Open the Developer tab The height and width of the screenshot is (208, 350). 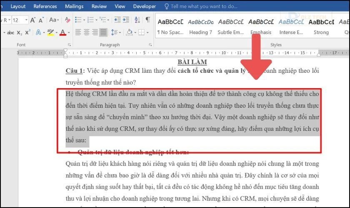pyautogui.click(x=145, y=7)
